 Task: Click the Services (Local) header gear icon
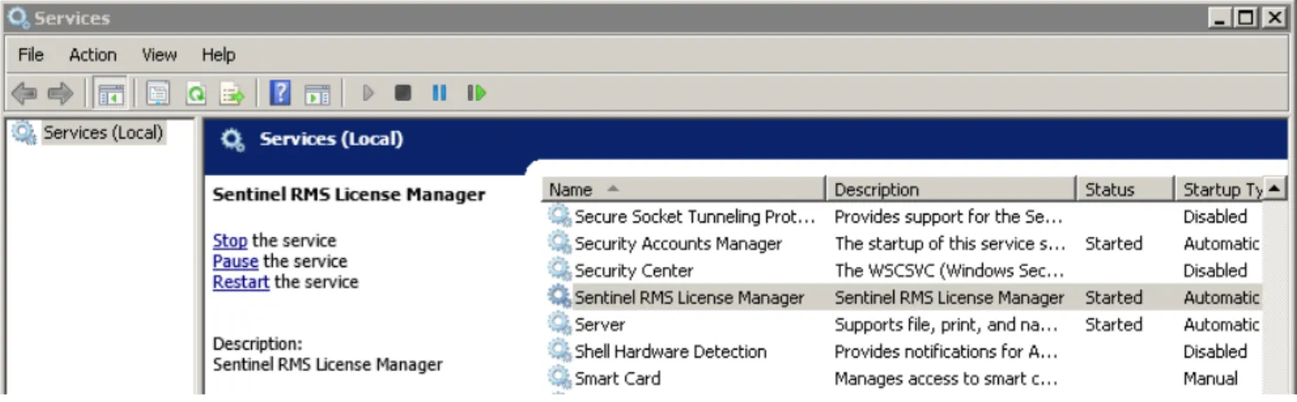[x=233, y=140]
